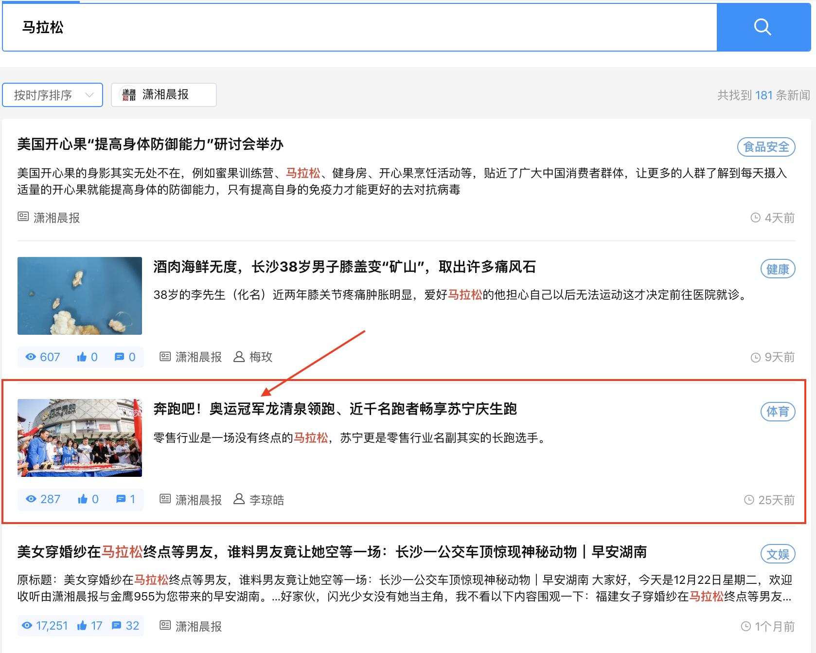
Task: Select the 体育 category label
Action: pos(778,411)
